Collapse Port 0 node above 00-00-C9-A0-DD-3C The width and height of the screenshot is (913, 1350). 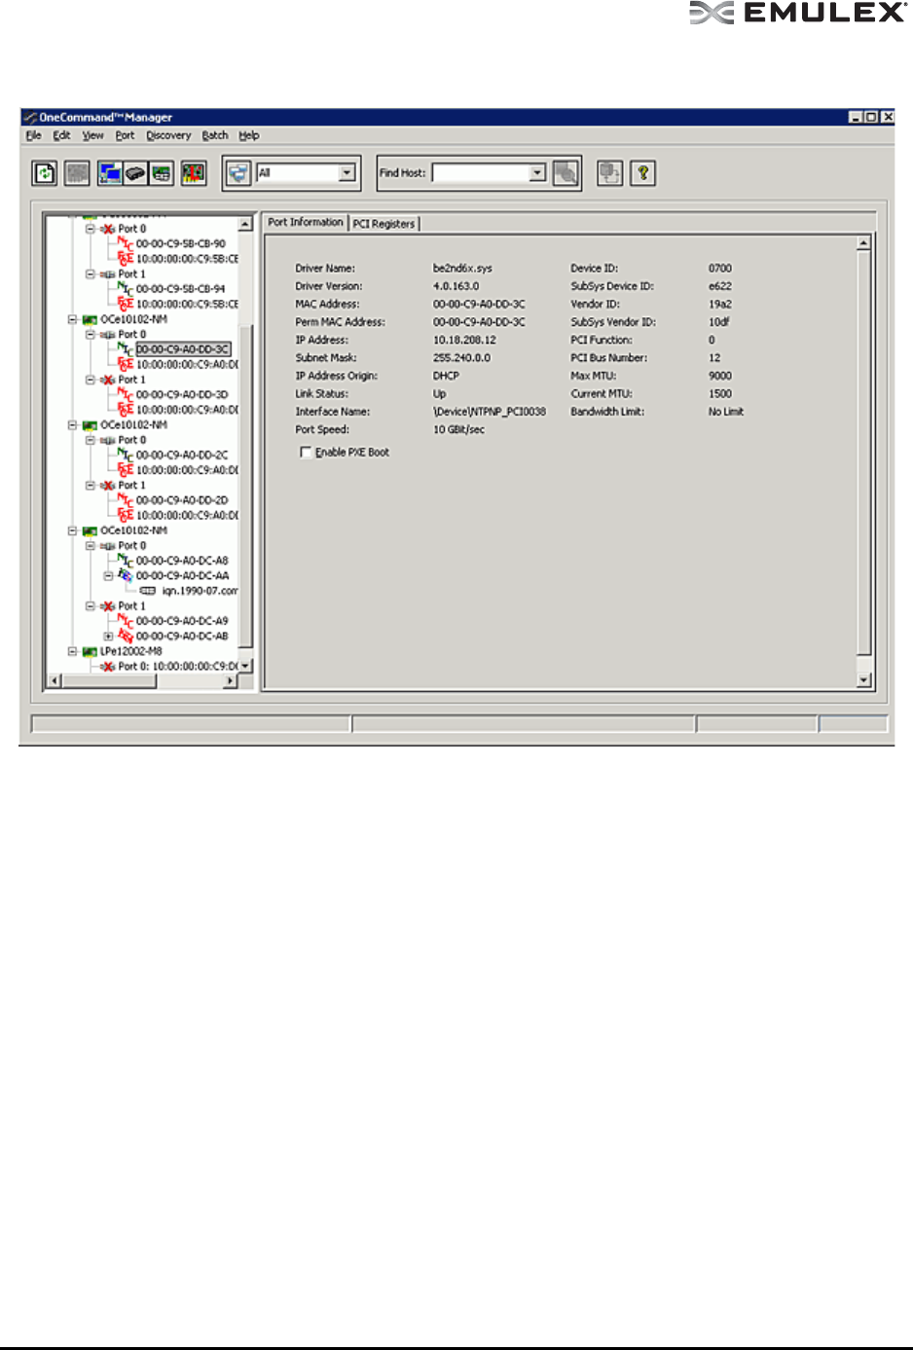91,334
